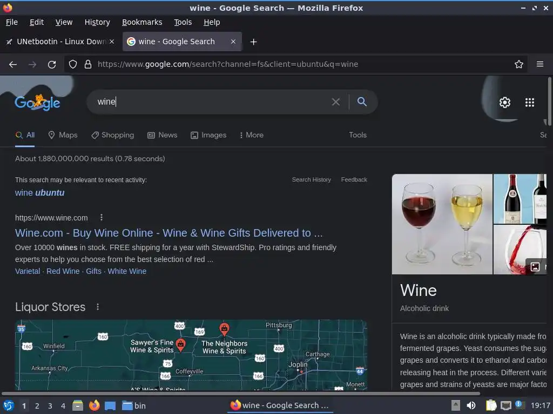
Task: Reload the current page
Action: [52, 65]
